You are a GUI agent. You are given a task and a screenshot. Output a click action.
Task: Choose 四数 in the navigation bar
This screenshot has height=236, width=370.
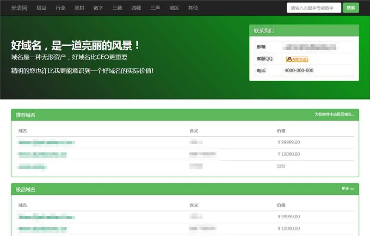(136, 8)
